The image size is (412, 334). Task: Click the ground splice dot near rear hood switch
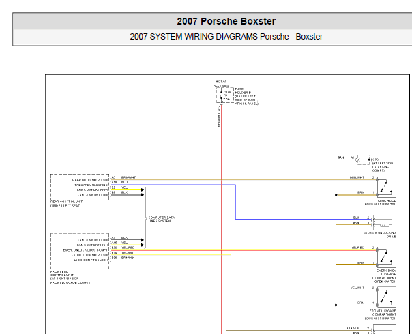pos(336,195)
